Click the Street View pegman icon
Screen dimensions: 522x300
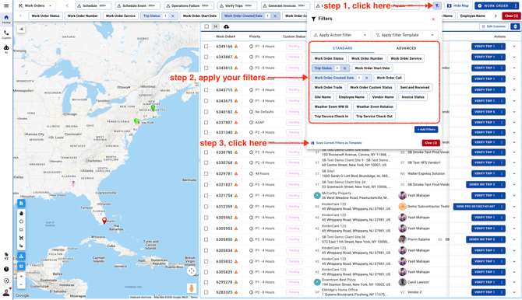coord(192,288)
